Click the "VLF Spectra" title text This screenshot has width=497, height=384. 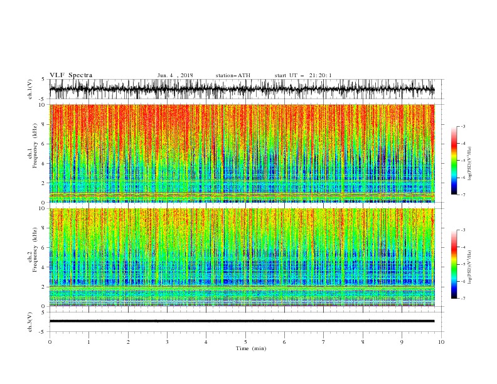pyautogui.click(x=71, y=75)
